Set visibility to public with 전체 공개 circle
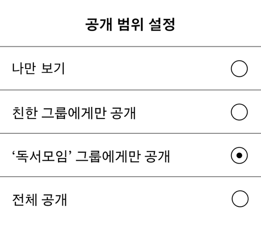Viewport: 261px width, 226px height. pyautogui.click(x=239, y=199)
